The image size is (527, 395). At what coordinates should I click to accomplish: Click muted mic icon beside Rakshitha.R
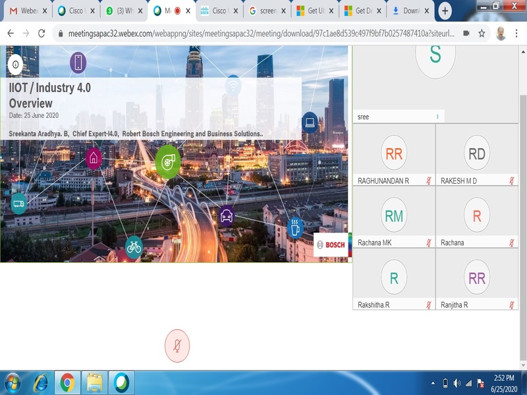pyautogui.click(x=429, y=305)
